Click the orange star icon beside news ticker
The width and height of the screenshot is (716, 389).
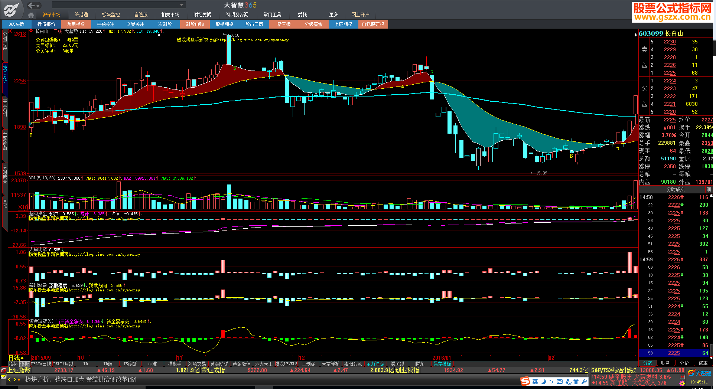[x=19, y=380]
